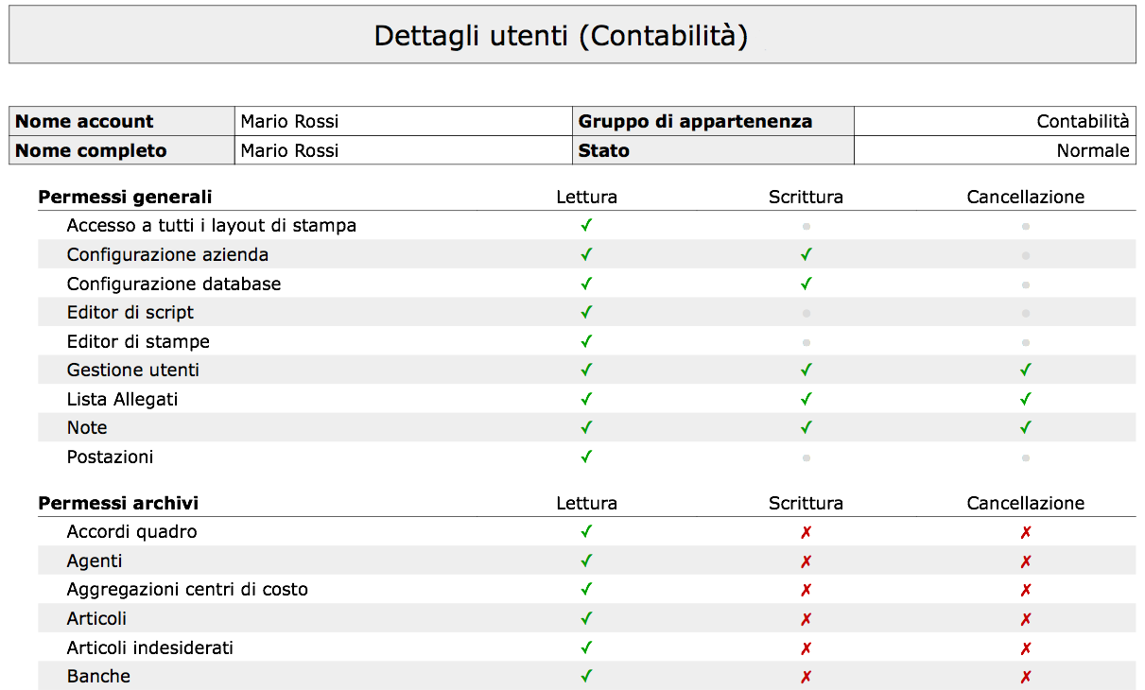This screenshot has height=690, width=1145.
Task: Click the Dettagli utenti title bar
Action: click(x=572, y=35)
